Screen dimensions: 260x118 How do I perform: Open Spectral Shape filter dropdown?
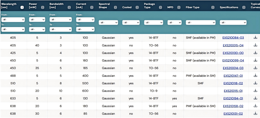pyautogui.click(x=108, y=22)
